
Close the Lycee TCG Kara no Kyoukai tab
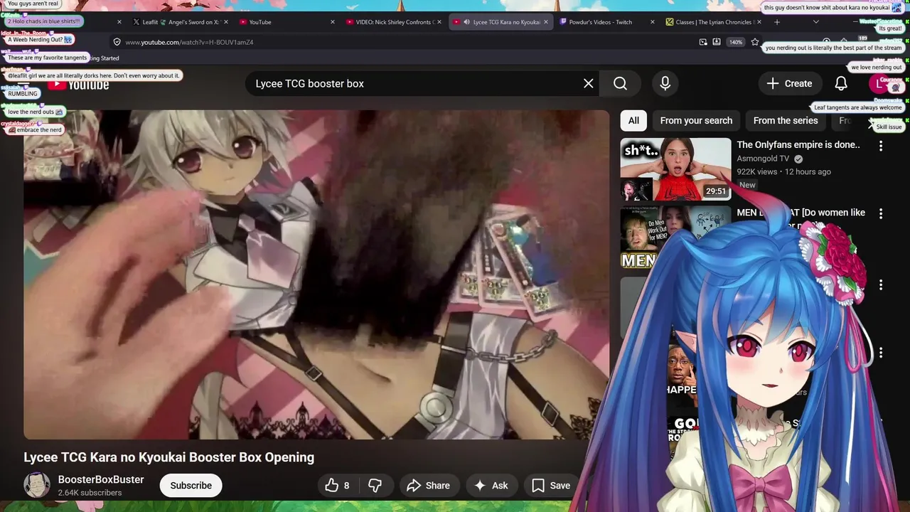[546, 22]
